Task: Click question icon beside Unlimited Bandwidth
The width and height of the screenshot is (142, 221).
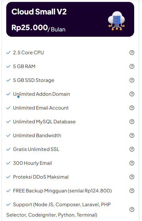Action: tap(132, 135)
